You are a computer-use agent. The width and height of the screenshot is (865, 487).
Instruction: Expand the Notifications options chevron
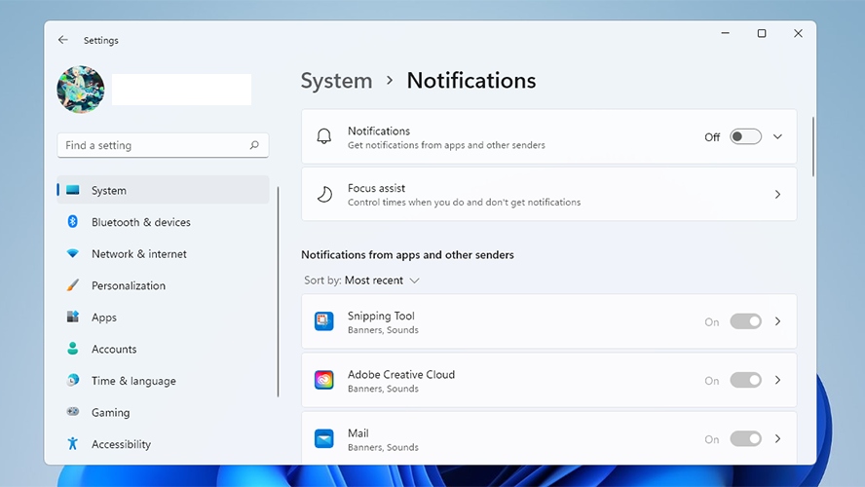tap(777, 136)
